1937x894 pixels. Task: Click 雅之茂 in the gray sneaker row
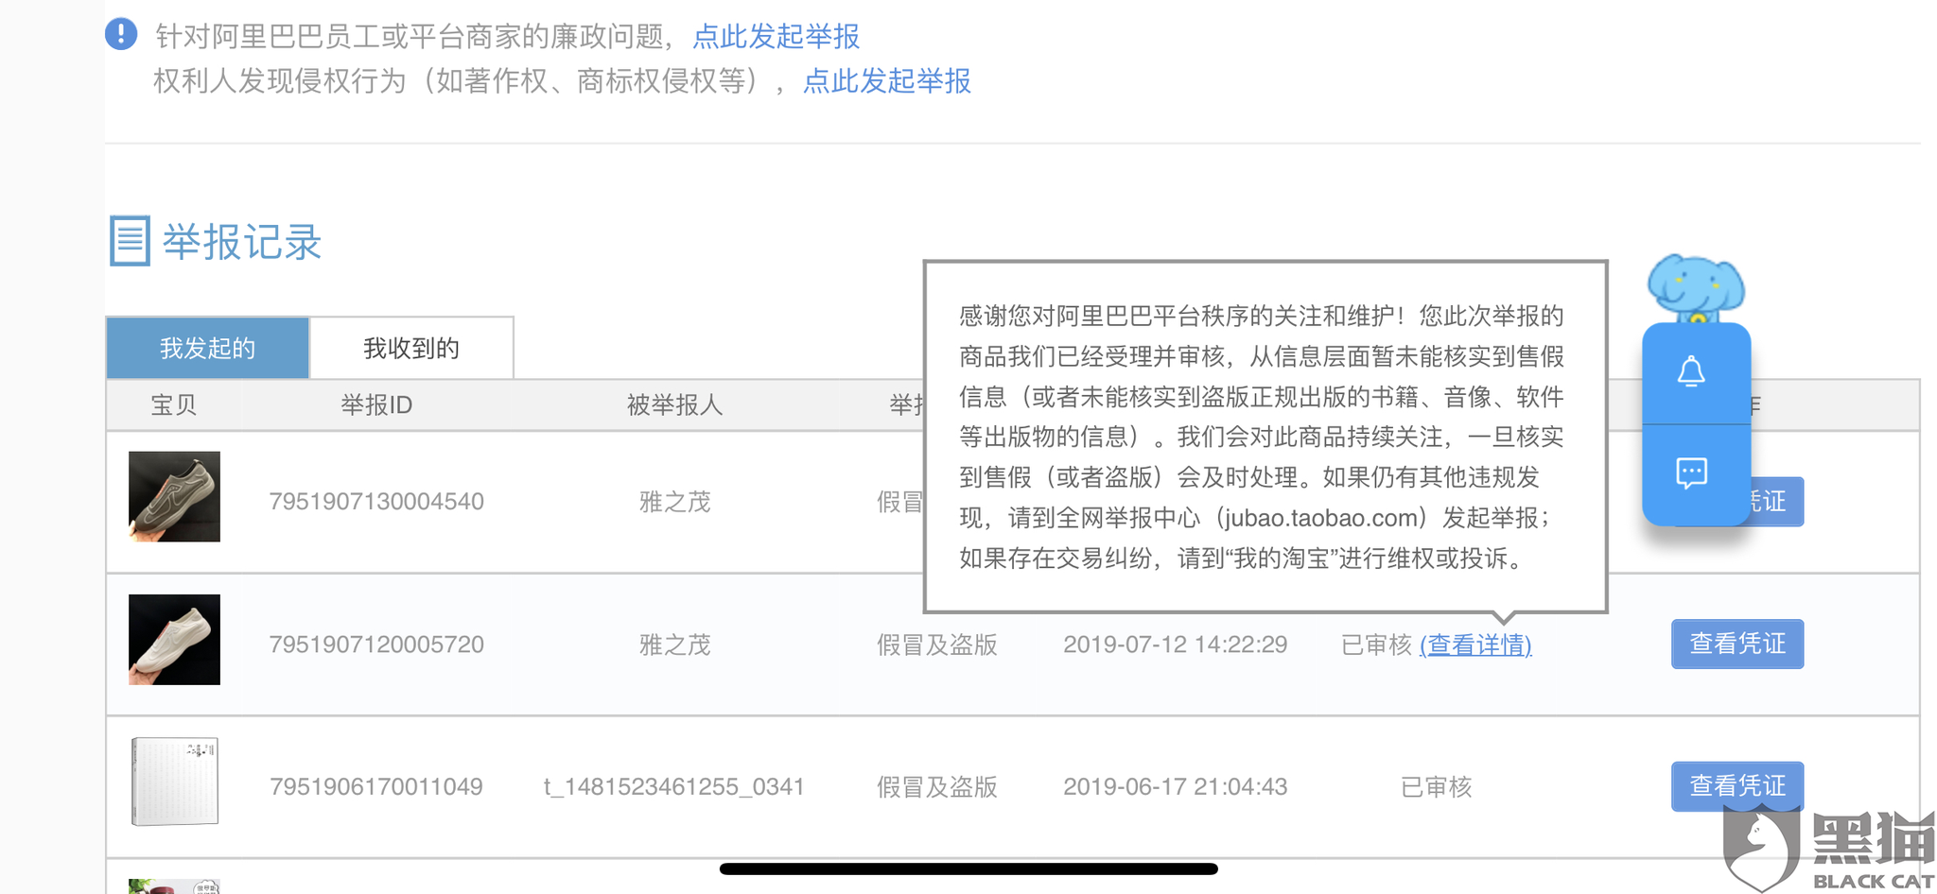[x=674, y=502]
